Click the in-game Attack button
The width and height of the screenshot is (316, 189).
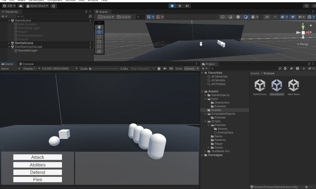click(38, 157)
